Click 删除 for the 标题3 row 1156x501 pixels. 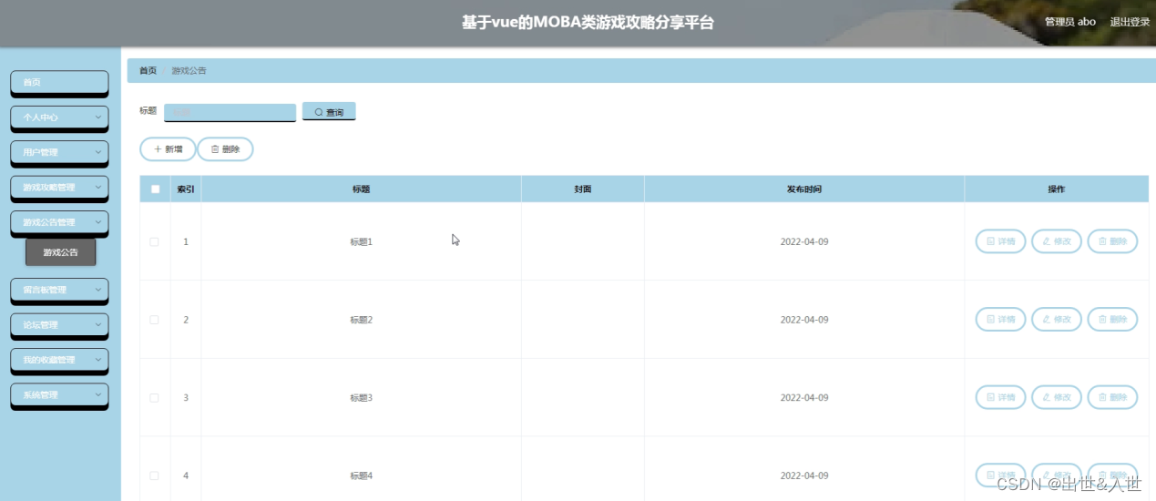[1112, 398]
